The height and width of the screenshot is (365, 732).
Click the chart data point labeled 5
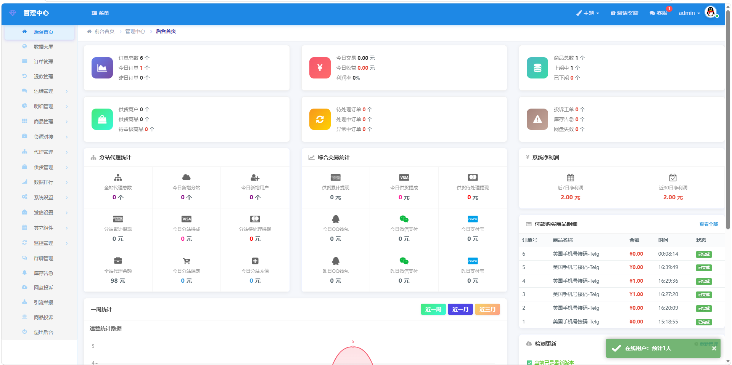[x=353, y=347]
